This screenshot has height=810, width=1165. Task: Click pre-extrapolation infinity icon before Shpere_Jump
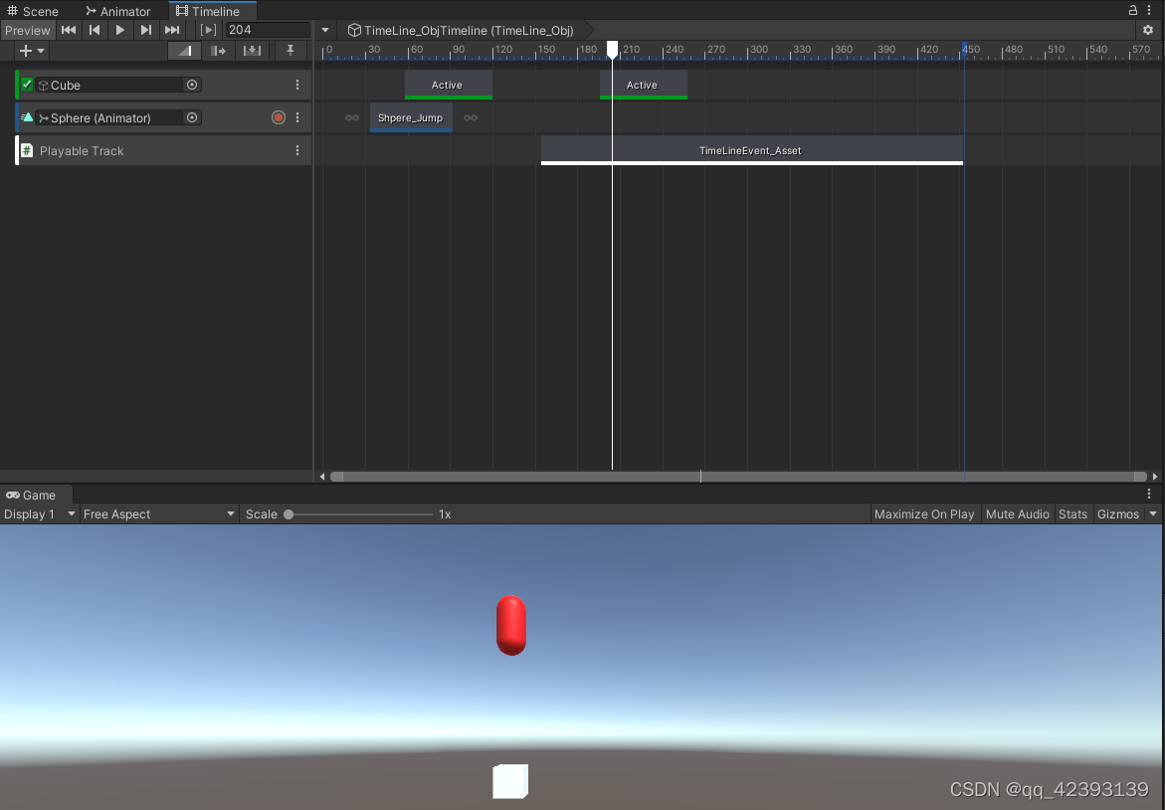pyautogui.click(x=352, y=118)
